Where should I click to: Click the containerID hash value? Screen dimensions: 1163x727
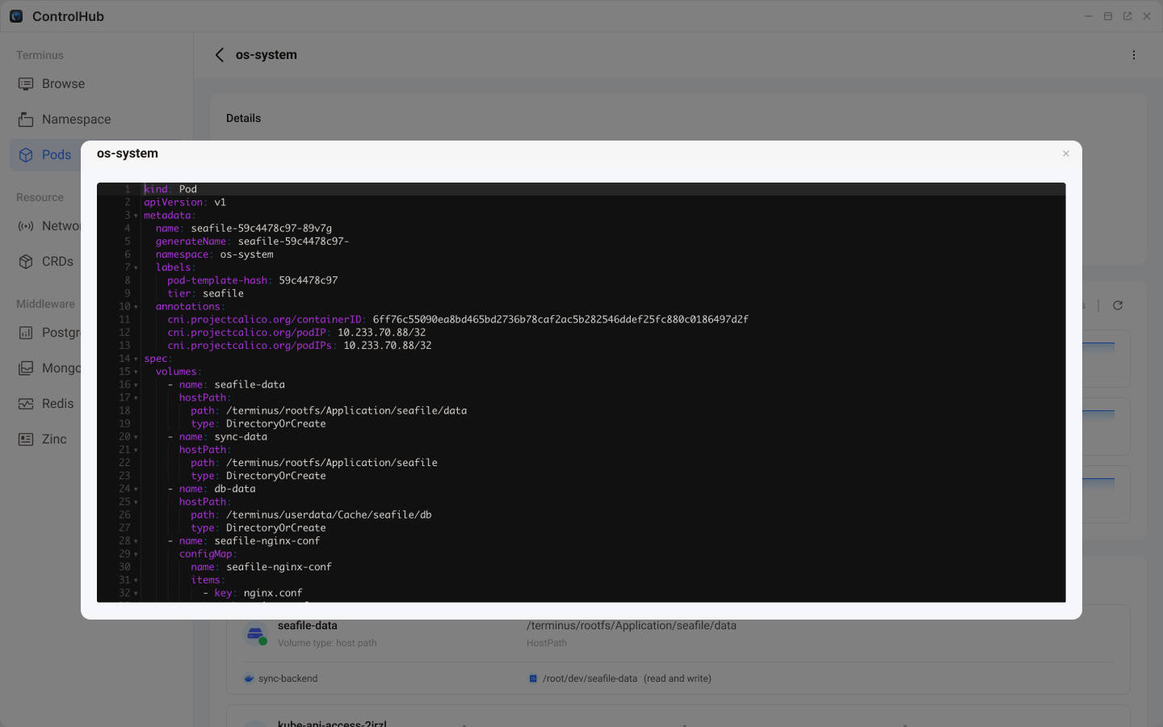(561, 319)
